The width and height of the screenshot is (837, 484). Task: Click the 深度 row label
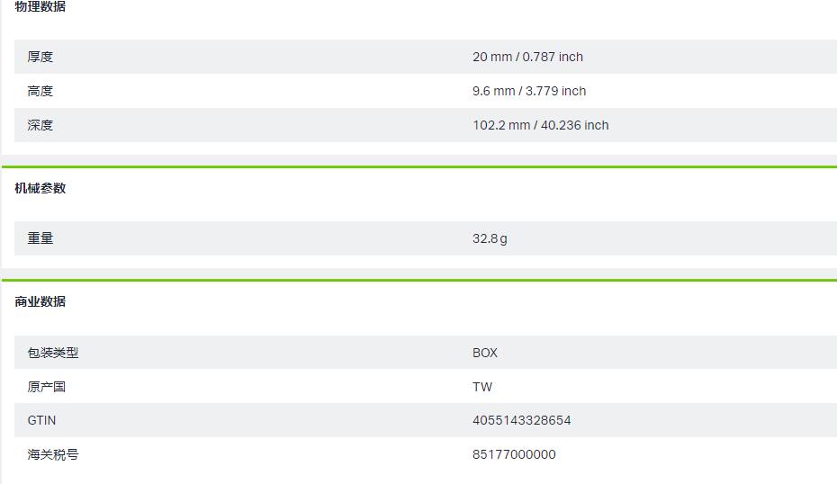click(x=40, y=125)
